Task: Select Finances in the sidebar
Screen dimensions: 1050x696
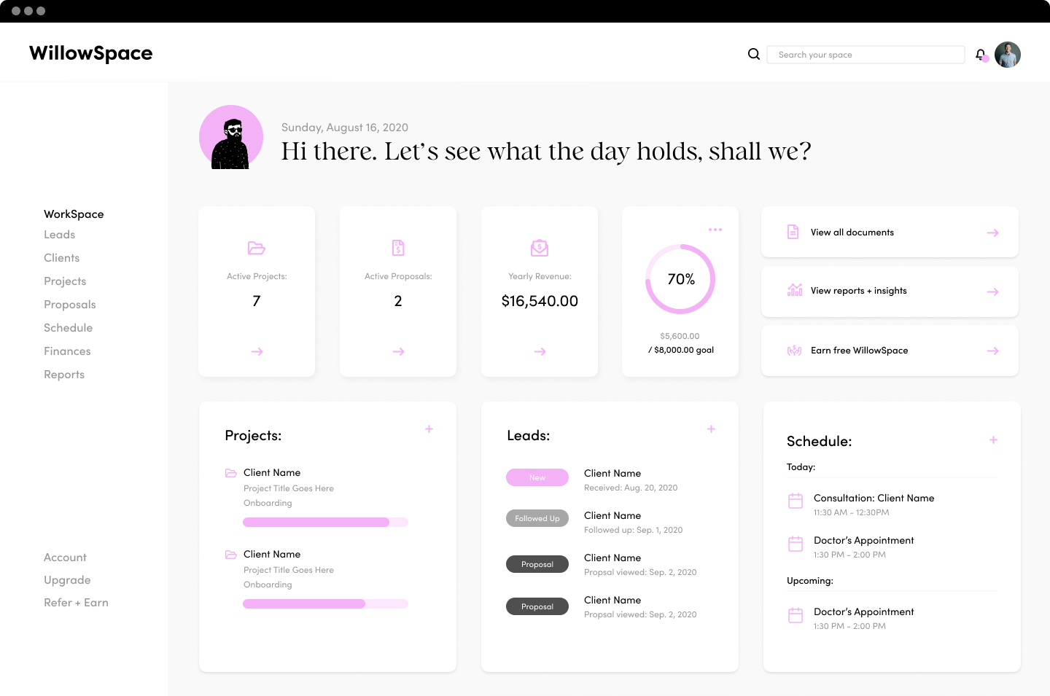Action: [67, 351]
